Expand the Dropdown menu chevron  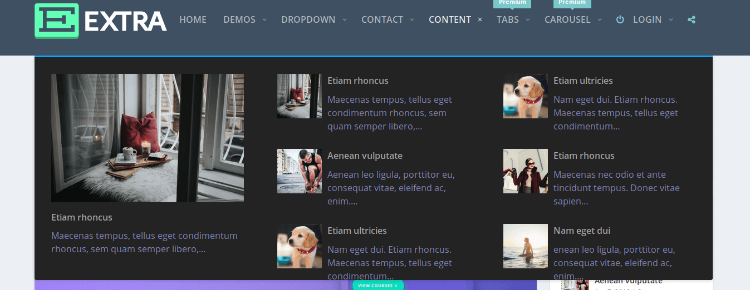pyautogui.click(x=345, y=20)
